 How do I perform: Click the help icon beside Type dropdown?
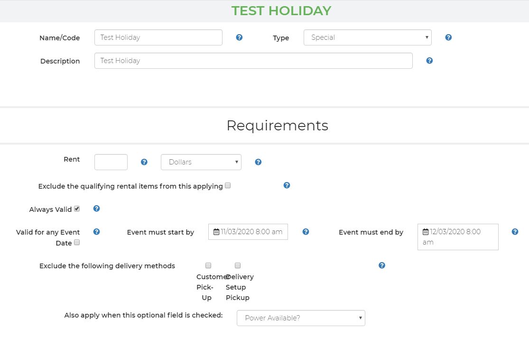448,37
